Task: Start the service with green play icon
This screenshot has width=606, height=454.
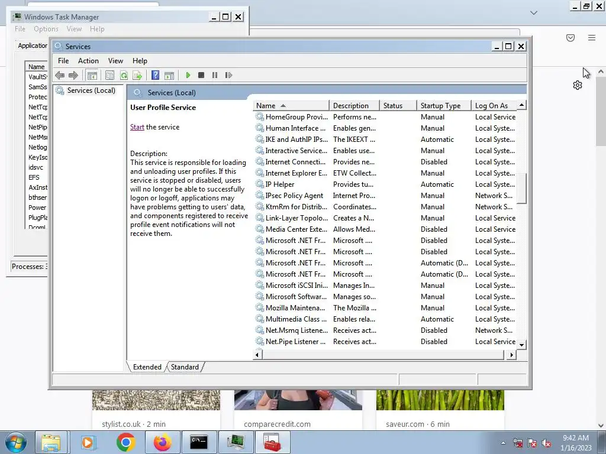Action: 188,75
